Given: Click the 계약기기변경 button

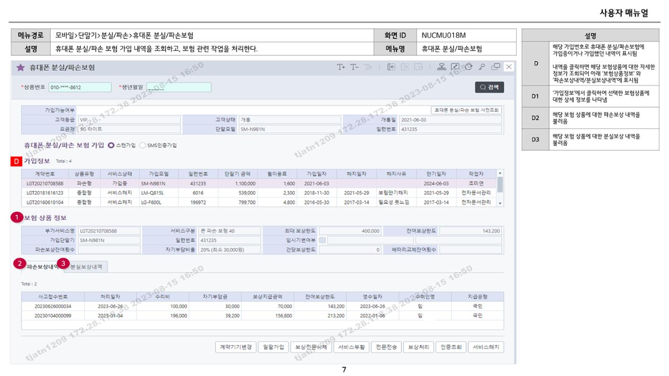Looking at the screenshot, I should (236, 347).
